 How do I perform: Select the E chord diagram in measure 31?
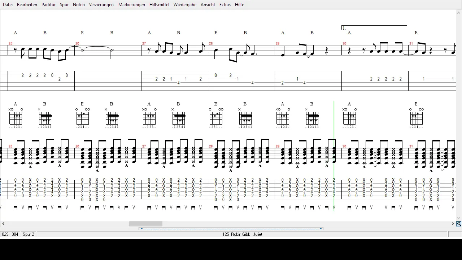(x=416, y=118)
